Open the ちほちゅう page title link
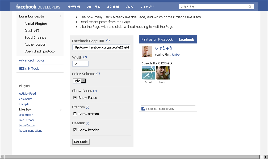The width and height of the screenshot is (268, 159). (164, 48)
